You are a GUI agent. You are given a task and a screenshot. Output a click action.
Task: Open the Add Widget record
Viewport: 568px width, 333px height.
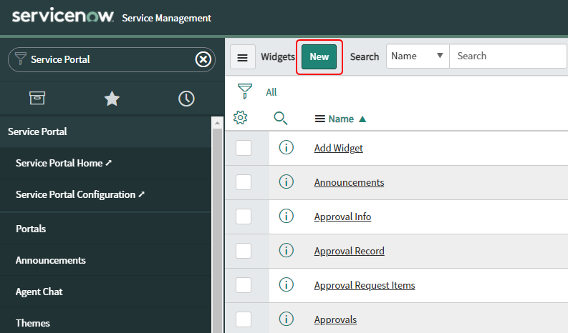338,148
